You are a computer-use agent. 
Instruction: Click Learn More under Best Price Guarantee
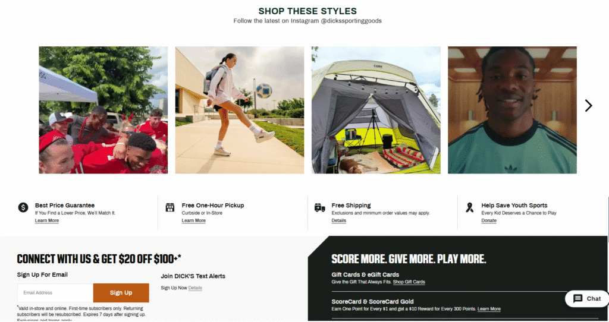47,220
